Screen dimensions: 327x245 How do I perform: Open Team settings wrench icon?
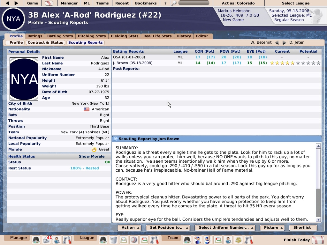point(248,240)
